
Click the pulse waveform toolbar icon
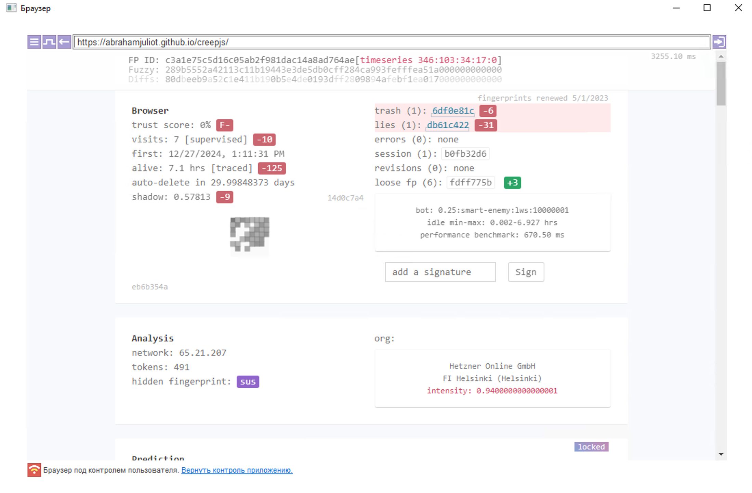[x=49, y=42]
